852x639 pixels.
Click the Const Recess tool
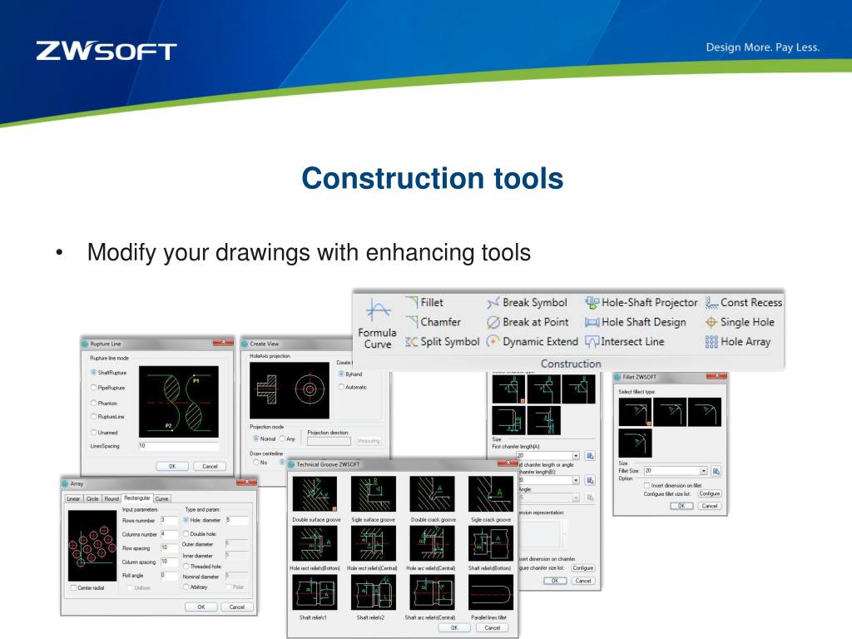(x=743, y=303)
